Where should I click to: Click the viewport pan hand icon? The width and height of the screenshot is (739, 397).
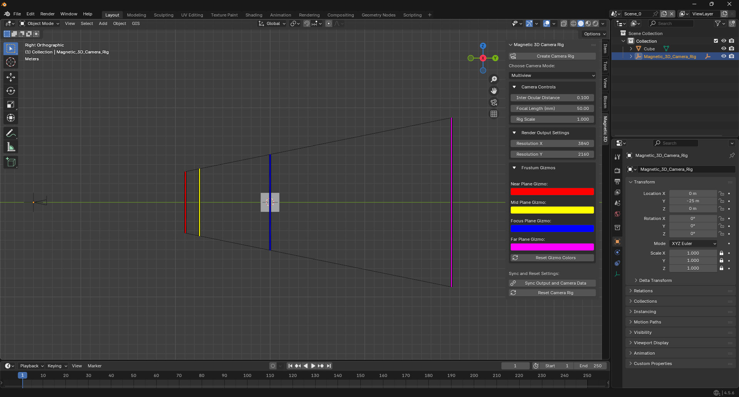494,91
